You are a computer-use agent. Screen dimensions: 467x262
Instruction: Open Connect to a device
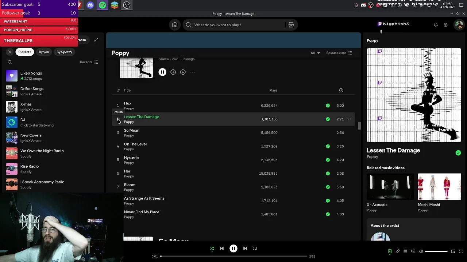click(413, 251)
